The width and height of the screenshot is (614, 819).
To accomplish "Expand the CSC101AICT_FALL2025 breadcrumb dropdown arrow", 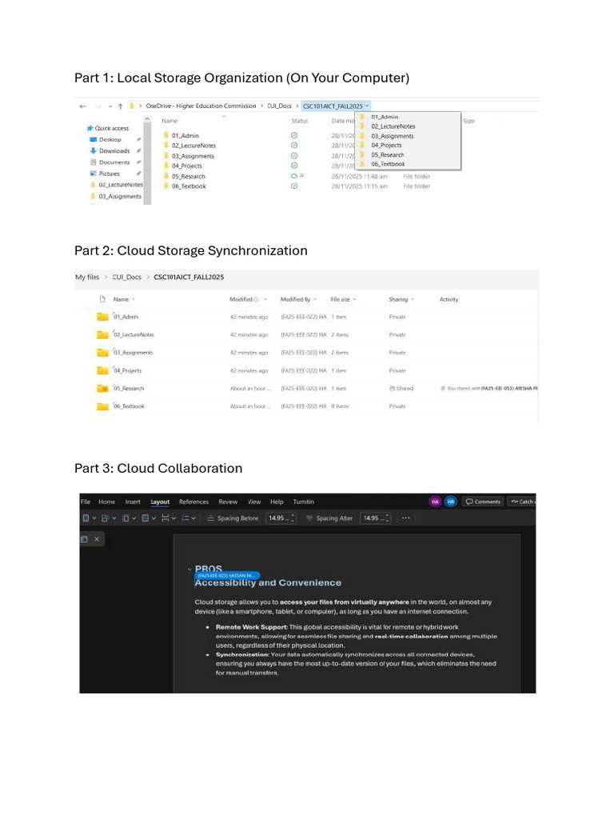I will point(367,106).
